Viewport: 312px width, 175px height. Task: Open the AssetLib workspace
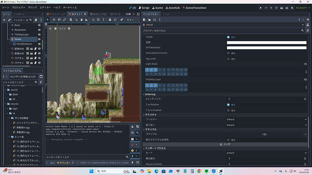pyautogui.click(x=173, y=8)
